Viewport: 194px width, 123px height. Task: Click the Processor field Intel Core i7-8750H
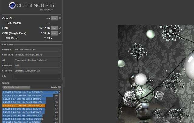37,49
